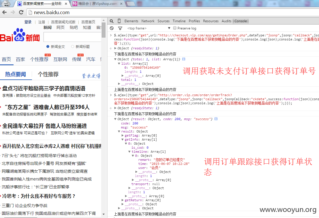
Task: Select the 首页 news nav item
Action: [6, 59]
